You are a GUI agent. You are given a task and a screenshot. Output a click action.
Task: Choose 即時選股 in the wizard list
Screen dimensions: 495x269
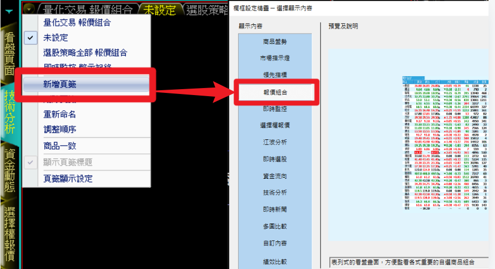(x=275, y=159)
